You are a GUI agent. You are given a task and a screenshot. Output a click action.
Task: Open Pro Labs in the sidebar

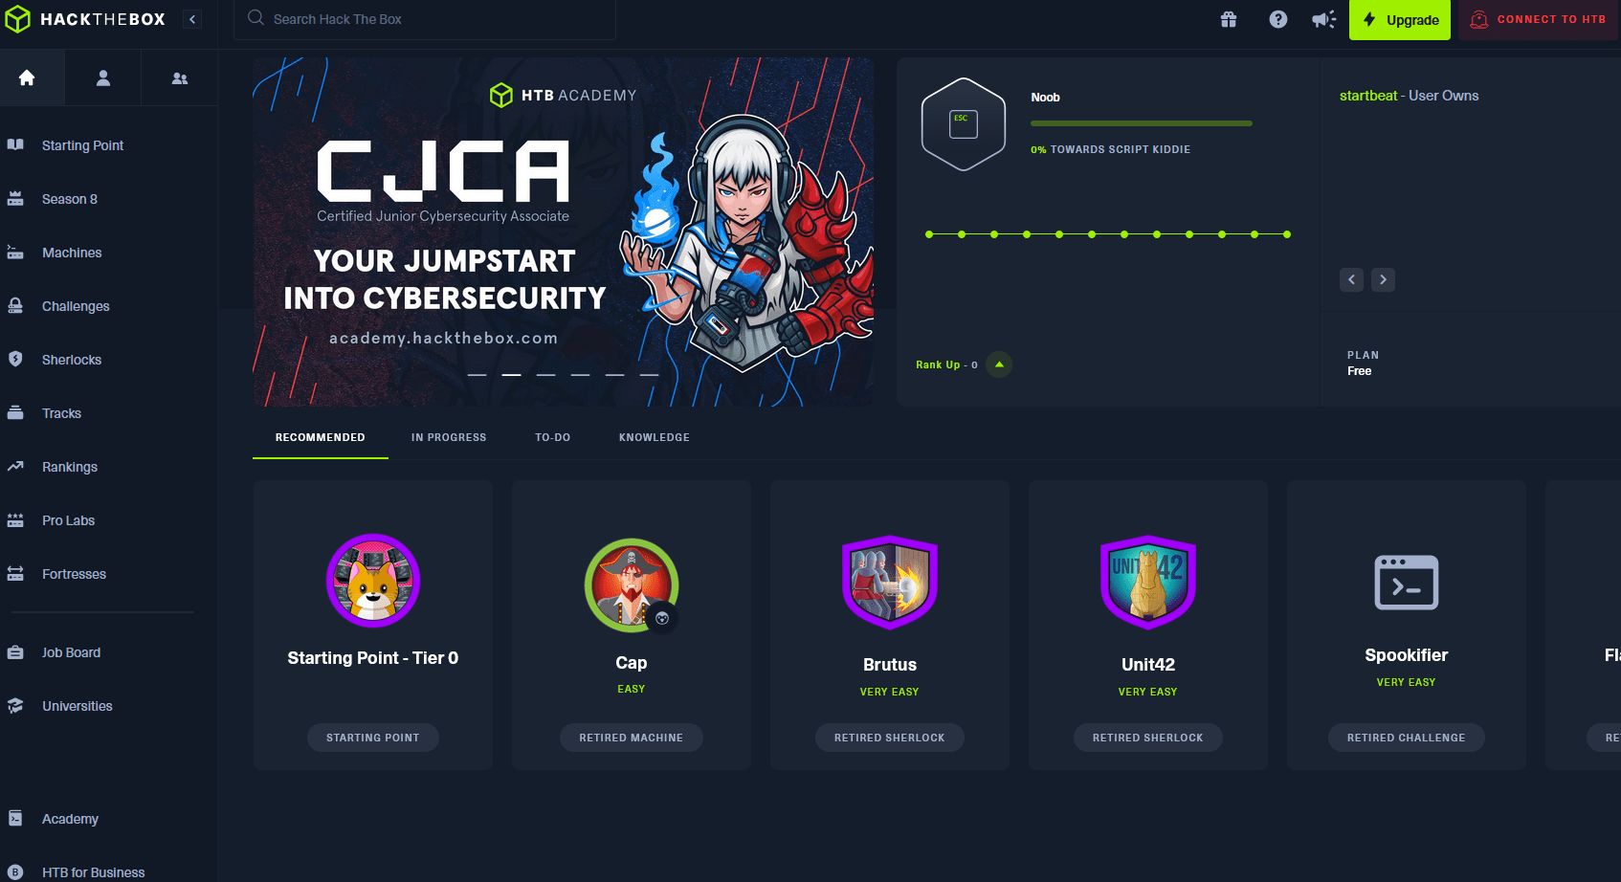click(69, 520)
